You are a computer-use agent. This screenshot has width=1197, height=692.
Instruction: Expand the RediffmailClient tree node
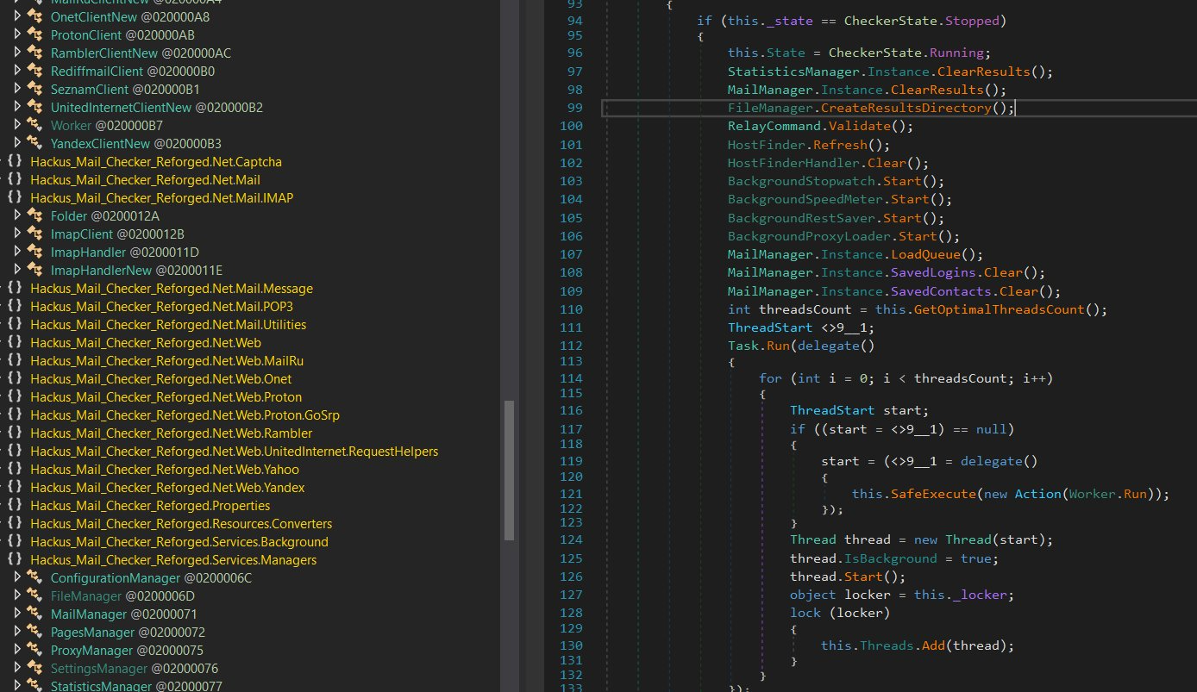(17, 72)
